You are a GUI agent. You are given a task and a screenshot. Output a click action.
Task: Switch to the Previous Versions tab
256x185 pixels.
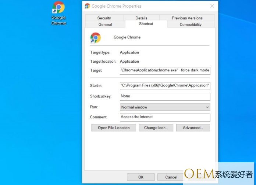187,18
